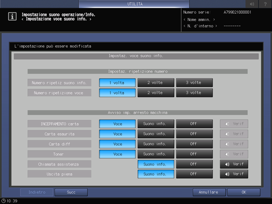Image resolution: width=272 pixels, height=204 pixels.
Task: Select Suono info. for Toner
Action: 156,154
